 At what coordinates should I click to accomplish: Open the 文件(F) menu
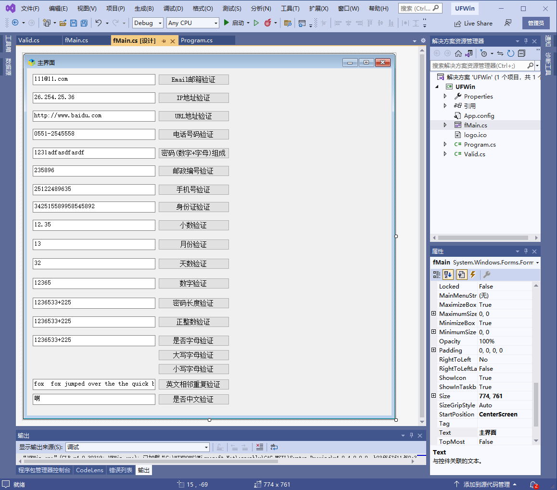30,9
